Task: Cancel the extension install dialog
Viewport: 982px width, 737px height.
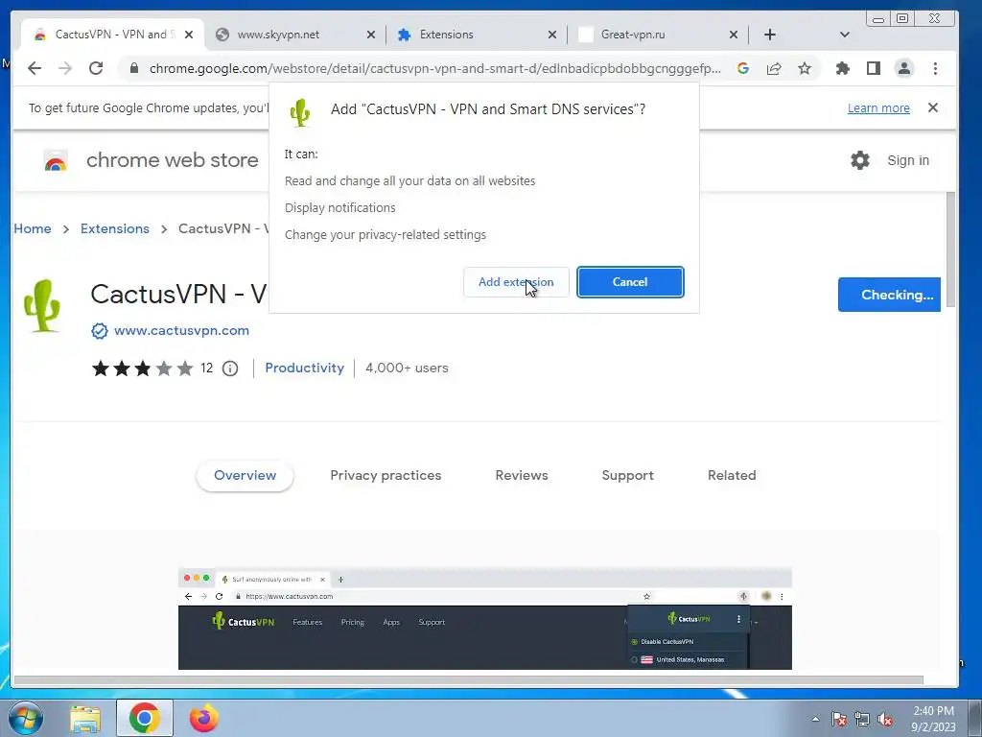Action: pyautogui.click(x=630, y=282)
